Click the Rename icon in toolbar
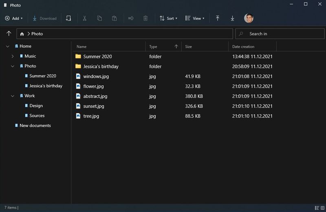This screenshot has width=326, height=212. [131, 18]
